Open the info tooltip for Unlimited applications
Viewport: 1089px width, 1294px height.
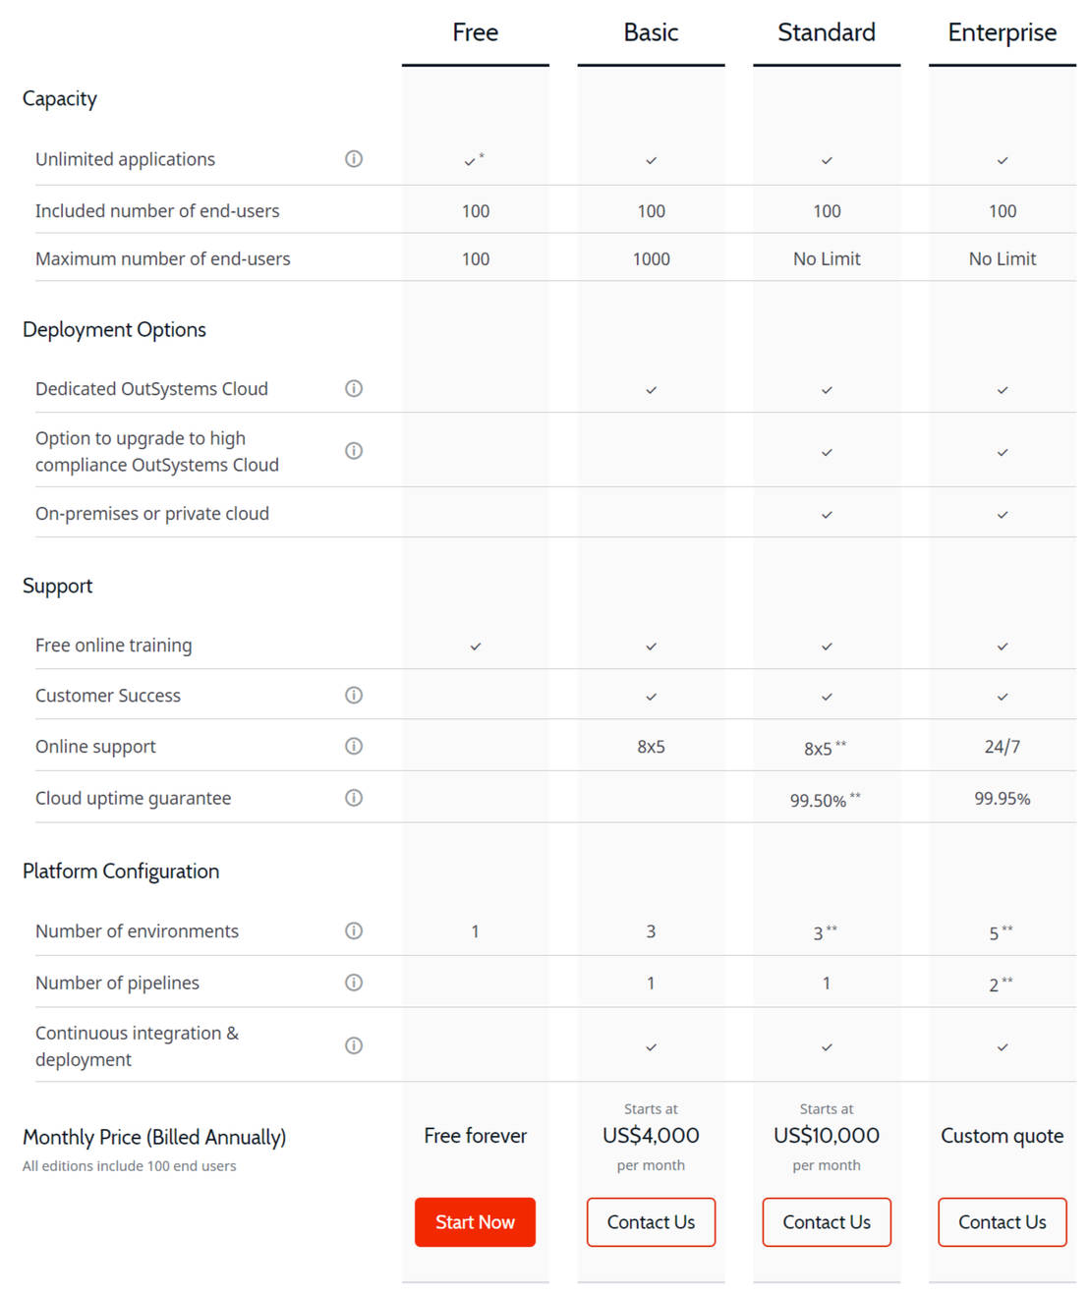[x=353, y=158]
